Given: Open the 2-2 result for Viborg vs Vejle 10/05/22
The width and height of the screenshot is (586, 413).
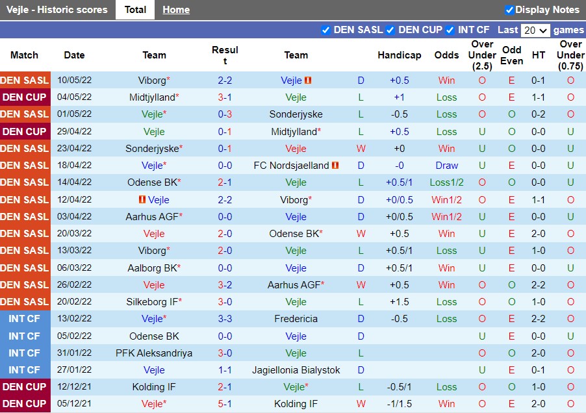Looking at the screenshot, I should click(x=225, y=81).
